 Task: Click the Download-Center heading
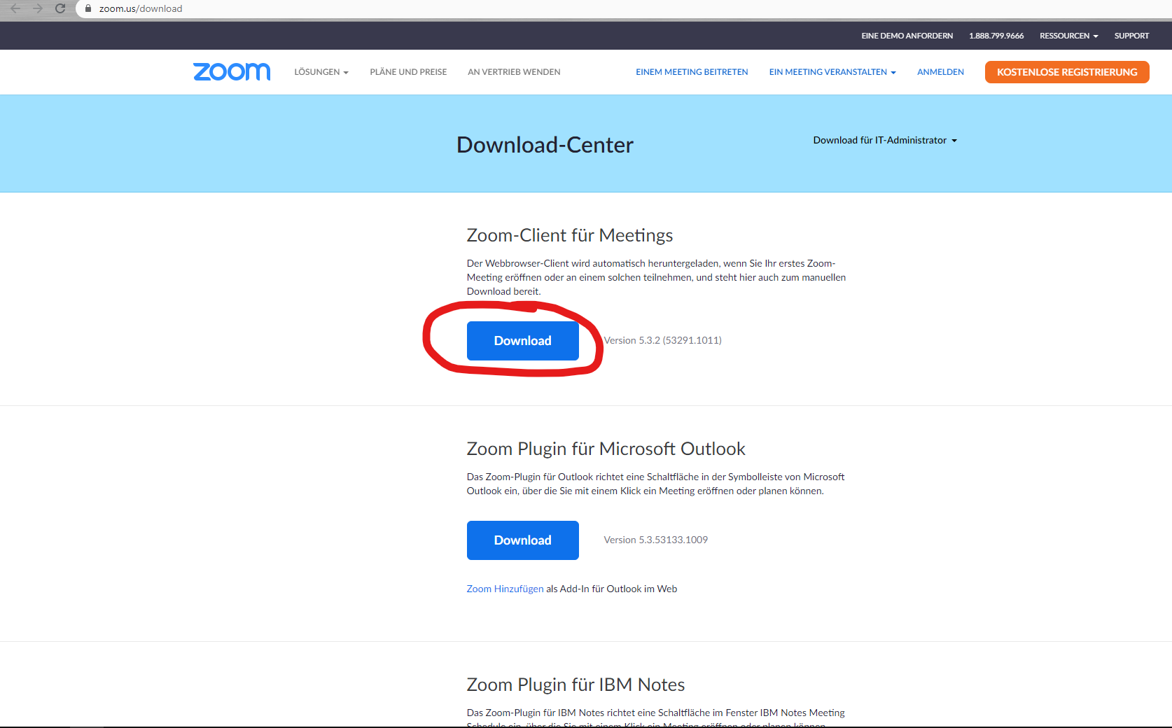click(x=545, y=145)
